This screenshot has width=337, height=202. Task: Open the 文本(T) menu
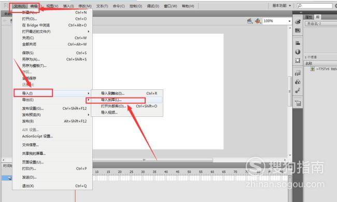click(102, 6)
